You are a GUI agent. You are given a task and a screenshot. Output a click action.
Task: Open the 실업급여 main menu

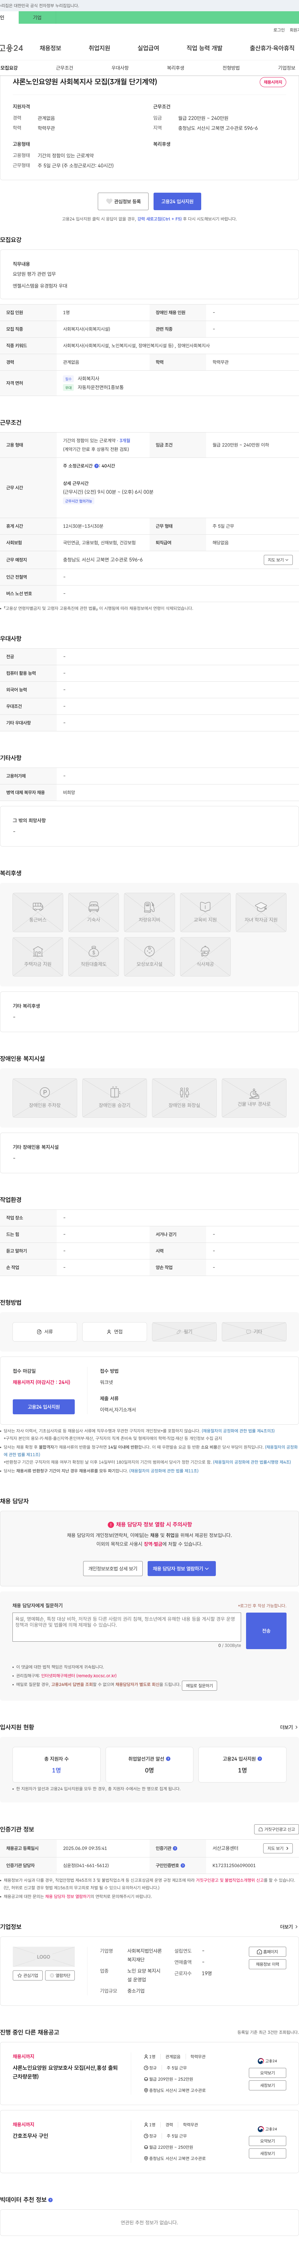click(x=148, y=48)
